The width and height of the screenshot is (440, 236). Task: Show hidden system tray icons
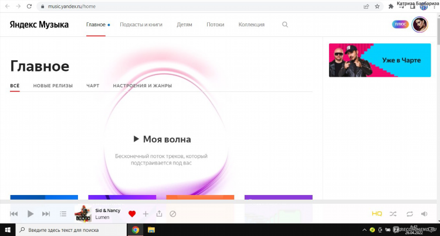(x=364, y=230)
